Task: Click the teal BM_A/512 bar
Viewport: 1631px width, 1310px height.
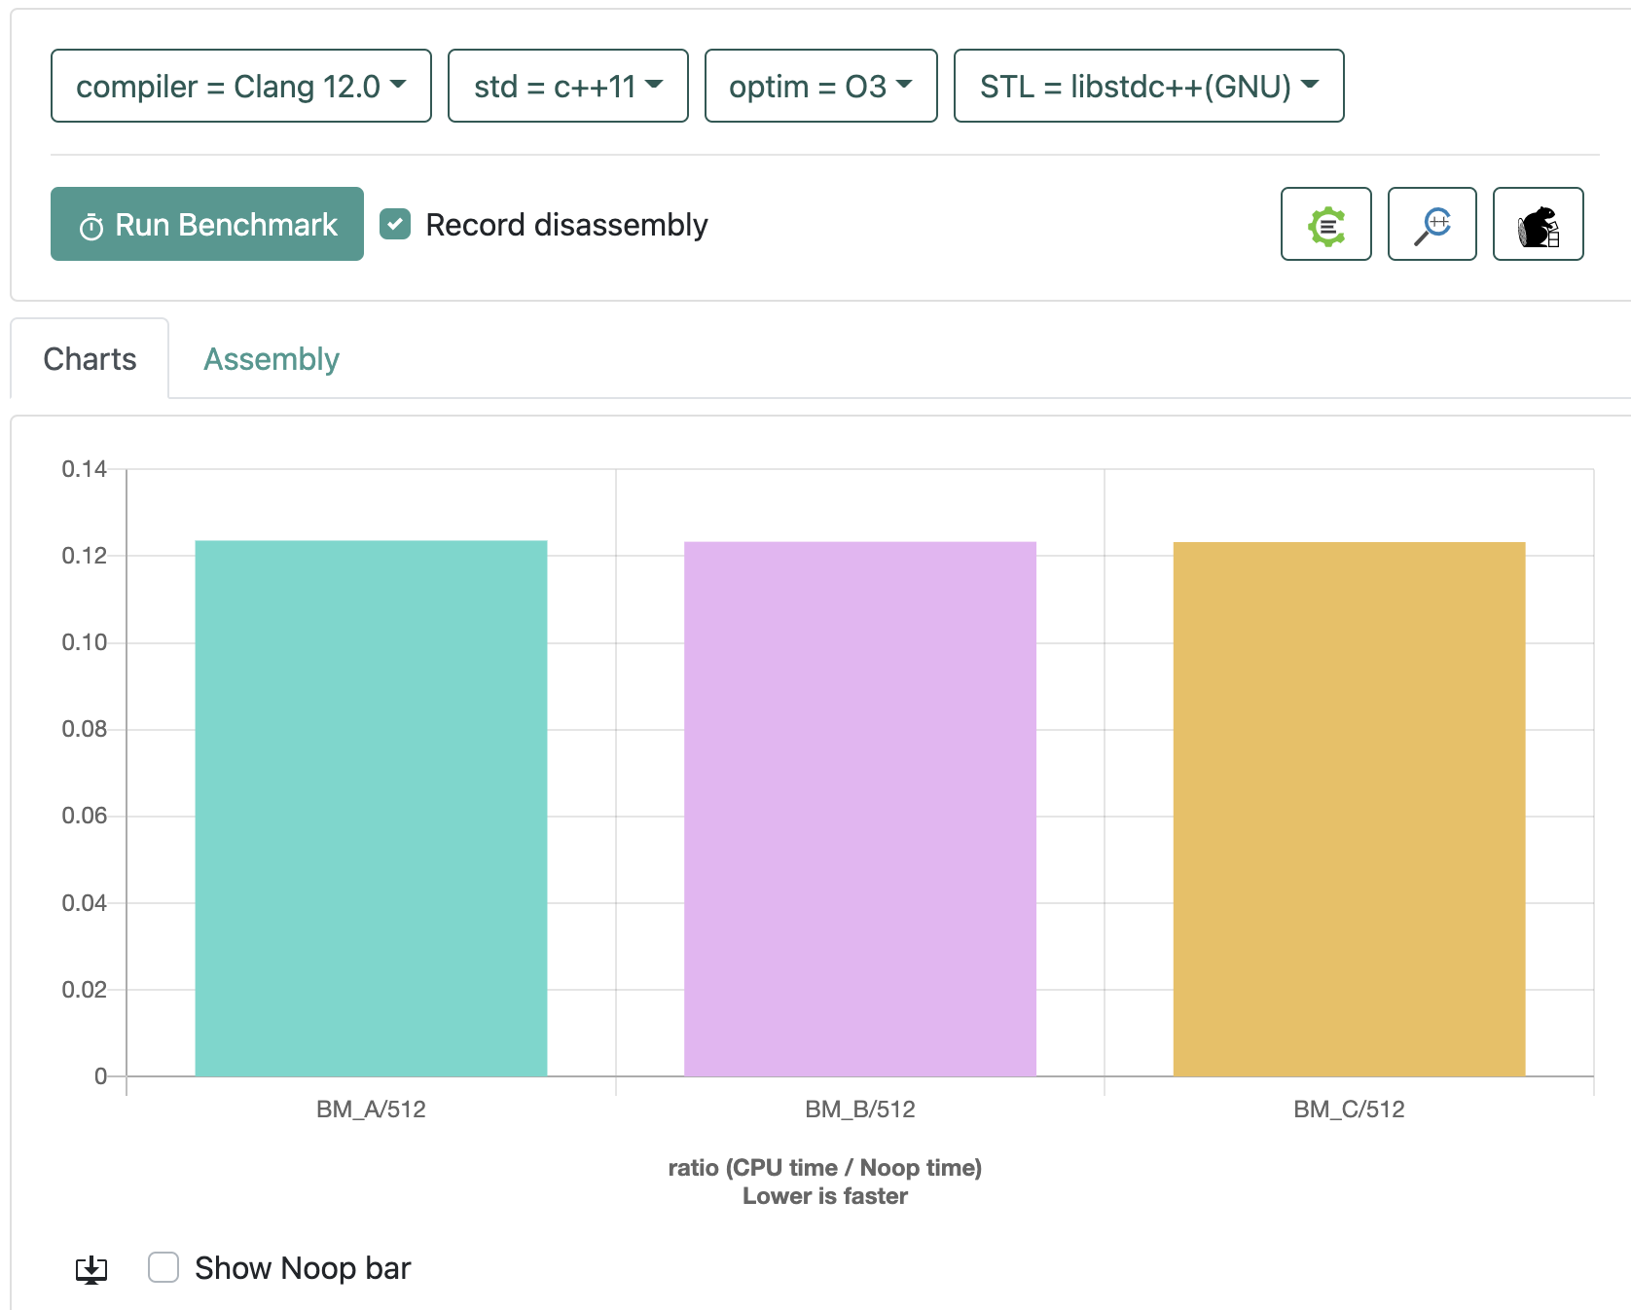Action: click(x=371, y=808)
